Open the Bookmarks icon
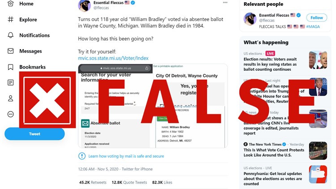 (x=10, y=67)
